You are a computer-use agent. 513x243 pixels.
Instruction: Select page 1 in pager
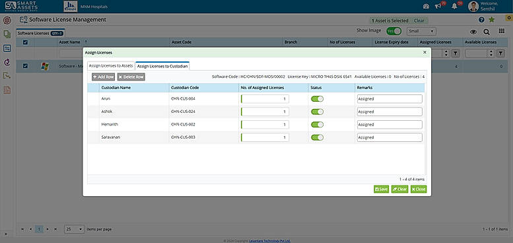point(39,229)
